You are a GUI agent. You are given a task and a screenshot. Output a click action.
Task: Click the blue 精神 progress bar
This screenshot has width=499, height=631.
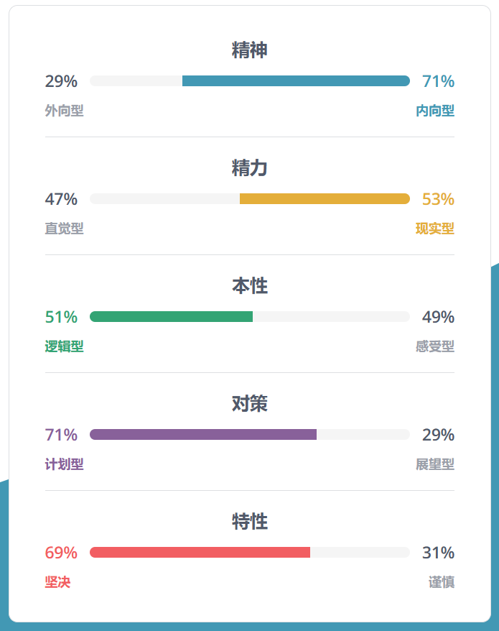[x=296, y=81]
